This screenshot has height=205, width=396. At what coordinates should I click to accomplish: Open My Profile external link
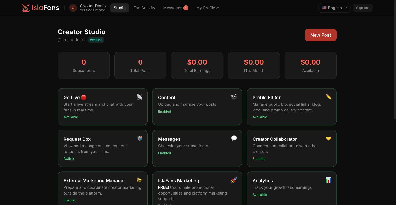[x=208, y=8]
